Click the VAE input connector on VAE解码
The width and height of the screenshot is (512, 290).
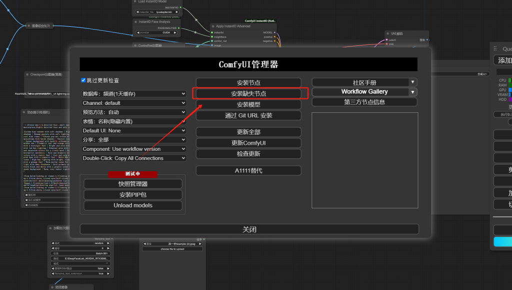pyautogui.click(x=387, y=44)
